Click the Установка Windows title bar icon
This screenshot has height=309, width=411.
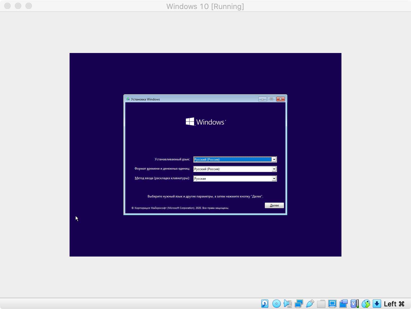[x=128, y=99]
